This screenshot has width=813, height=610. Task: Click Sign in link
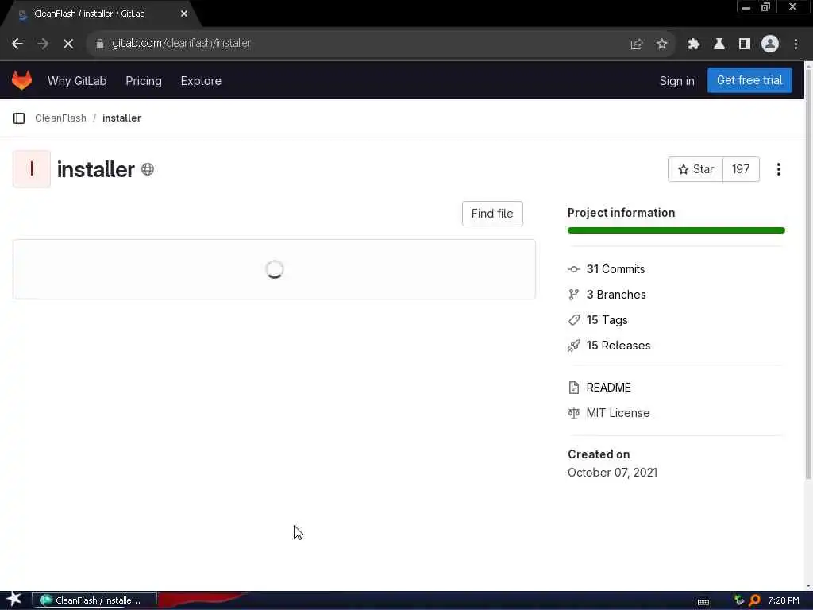tap(676, 81)
